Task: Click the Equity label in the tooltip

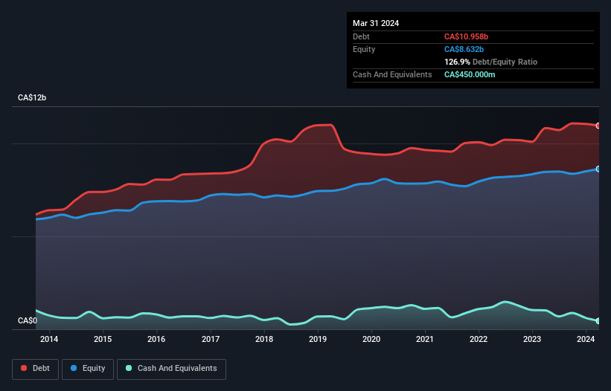Action: click(364, 49)
